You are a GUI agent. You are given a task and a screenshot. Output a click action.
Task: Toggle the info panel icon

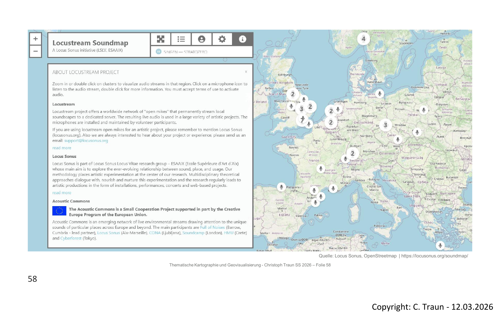[242, 39]
